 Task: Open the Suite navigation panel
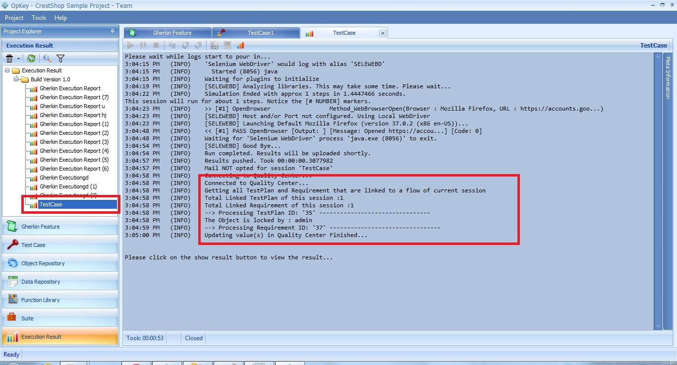click(x=60, y=318)
